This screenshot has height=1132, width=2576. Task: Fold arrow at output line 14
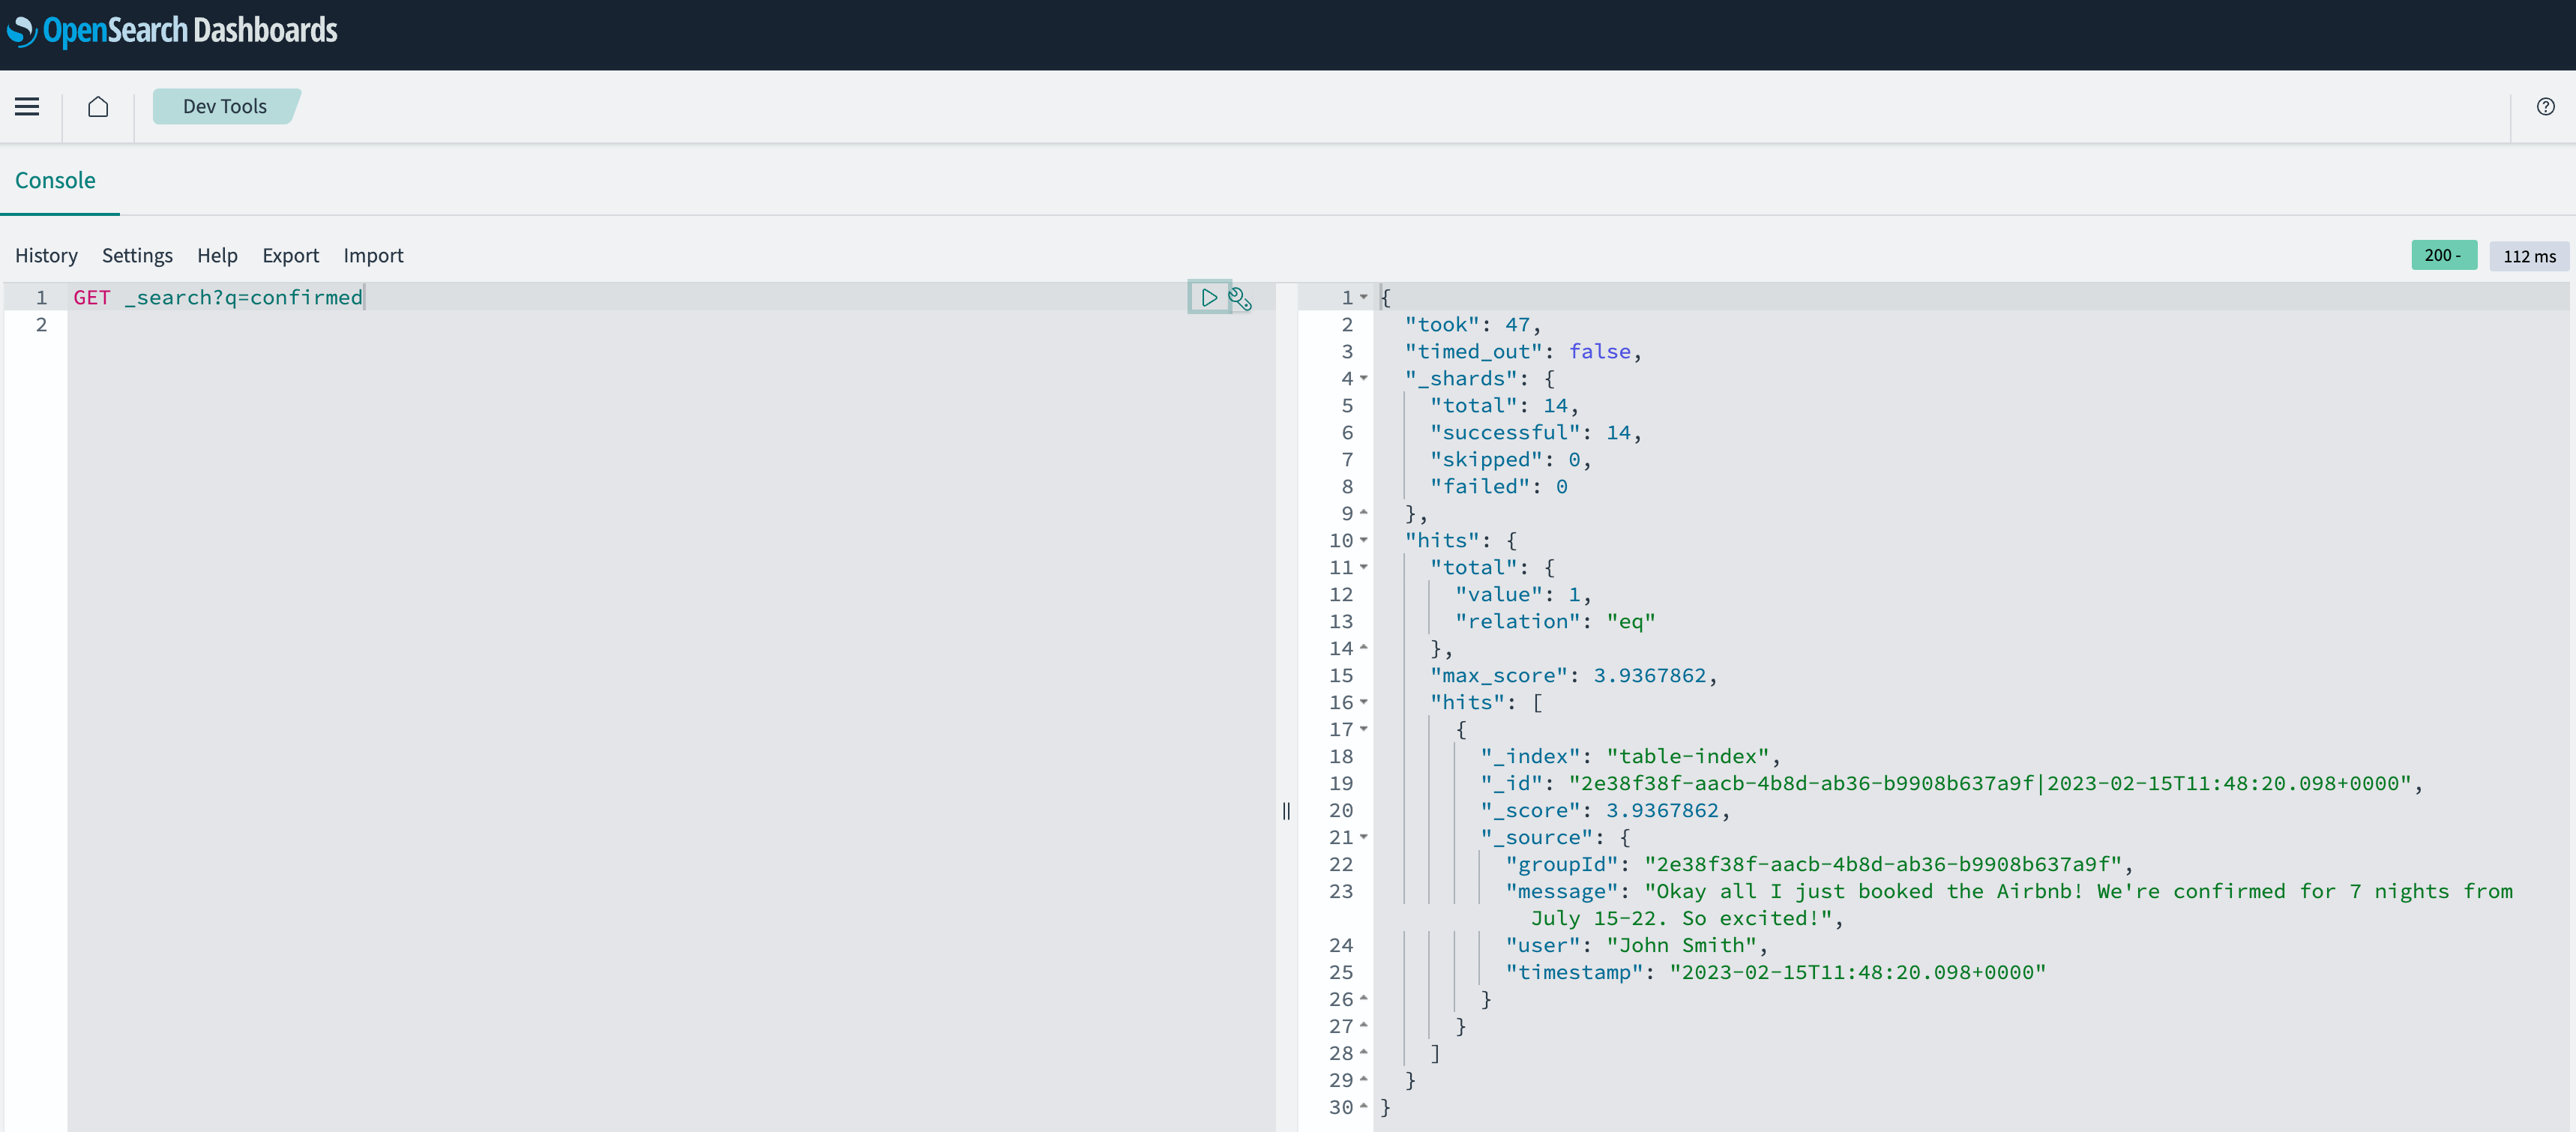pos(1363,648)
